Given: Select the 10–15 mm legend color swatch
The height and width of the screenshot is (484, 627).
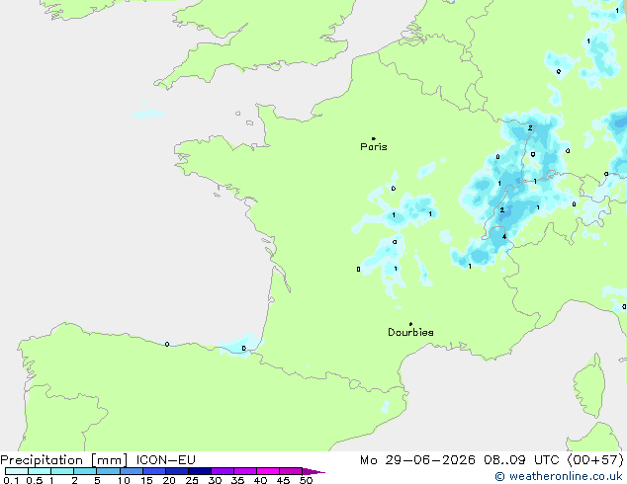Looking at the screenshot, I should coord(131,471).
